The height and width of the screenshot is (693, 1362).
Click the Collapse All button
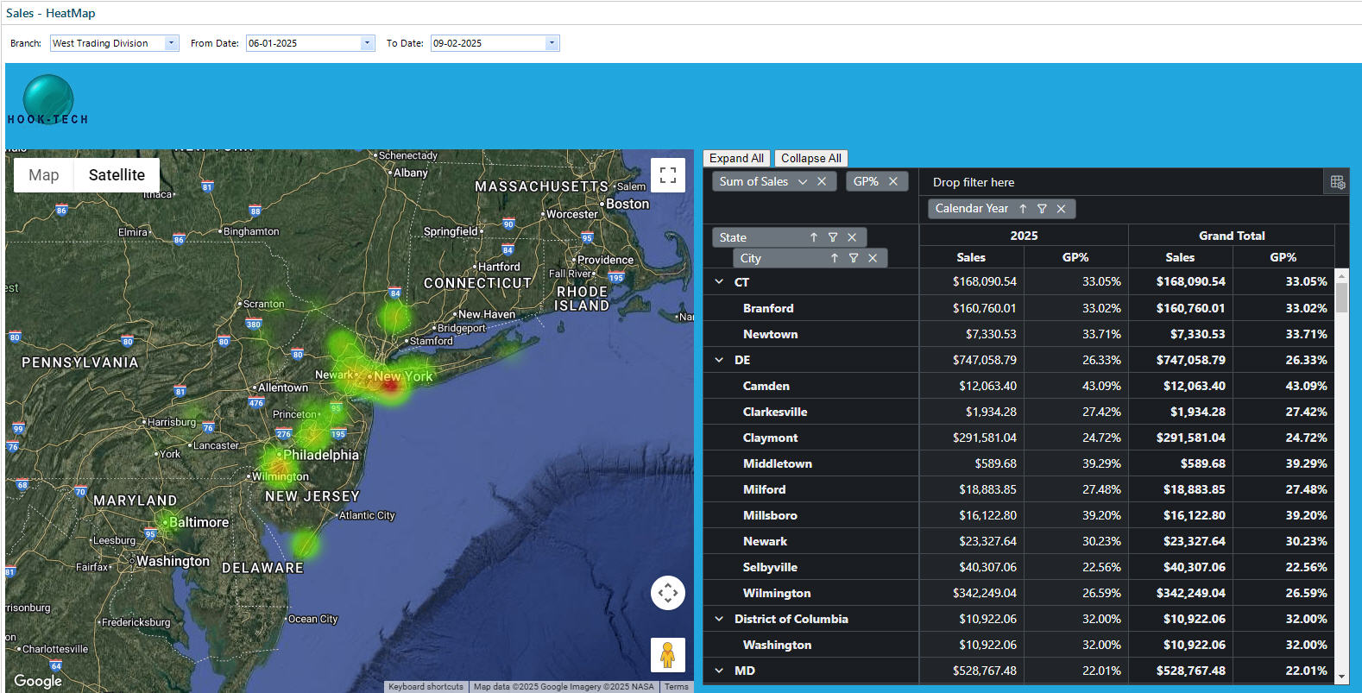[x=810, y=158]
